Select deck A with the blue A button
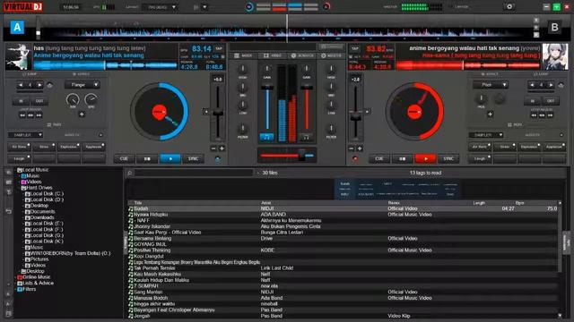Viewport: 574px width, 322px height. click(x=17, y=28)
